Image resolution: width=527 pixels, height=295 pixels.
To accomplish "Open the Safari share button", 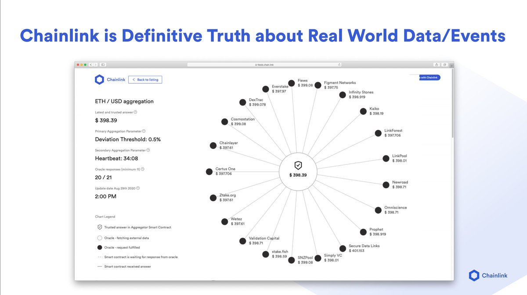I will 437,64.
